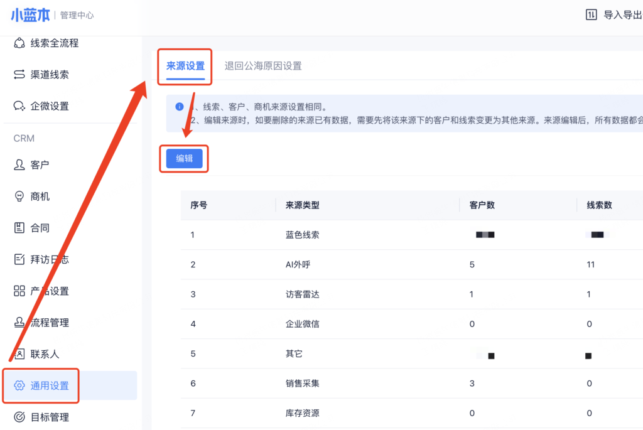643x430 pixels.
Task: Click the 导入导出 icon at top
Action: (591, 15)
